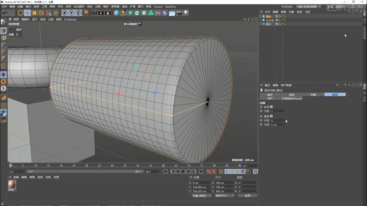Toggle Y axis lock
The width and height of the screenshot is (367, 206).
tap(71, 13)
